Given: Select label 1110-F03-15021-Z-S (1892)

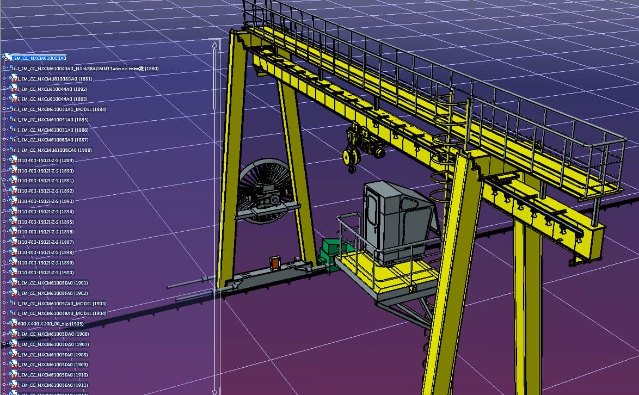Looking at the screenshot, I should coord(46,191).
